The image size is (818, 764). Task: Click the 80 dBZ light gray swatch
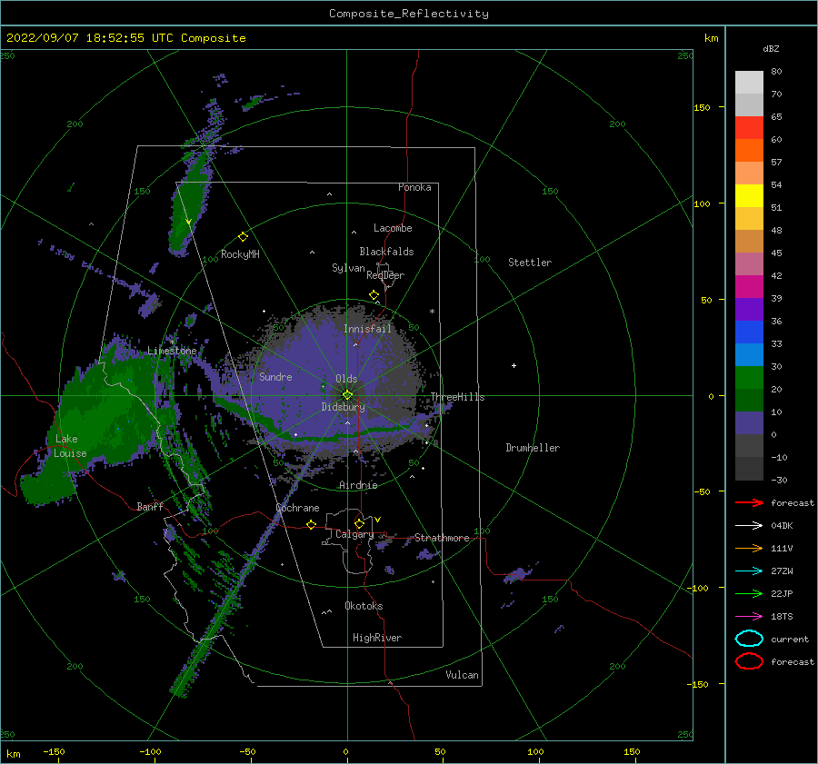click(x=749, y=82)
